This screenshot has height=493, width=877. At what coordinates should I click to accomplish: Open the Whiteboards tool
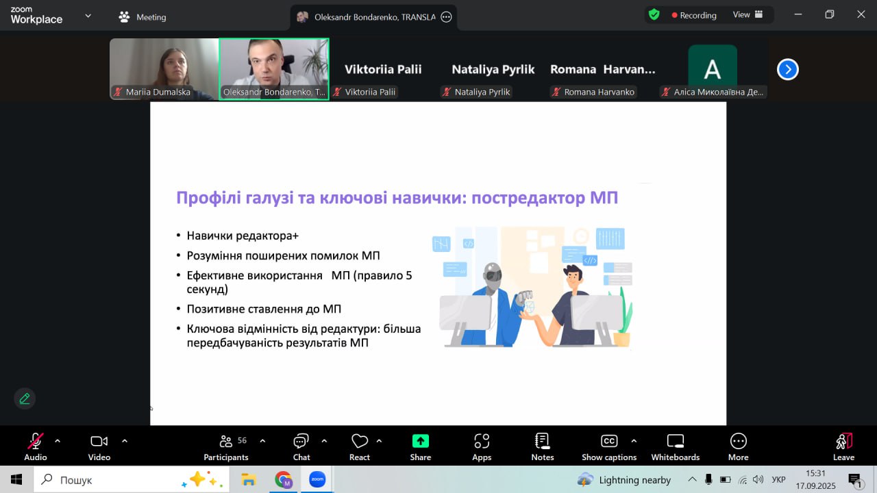(x=675, y=446)
